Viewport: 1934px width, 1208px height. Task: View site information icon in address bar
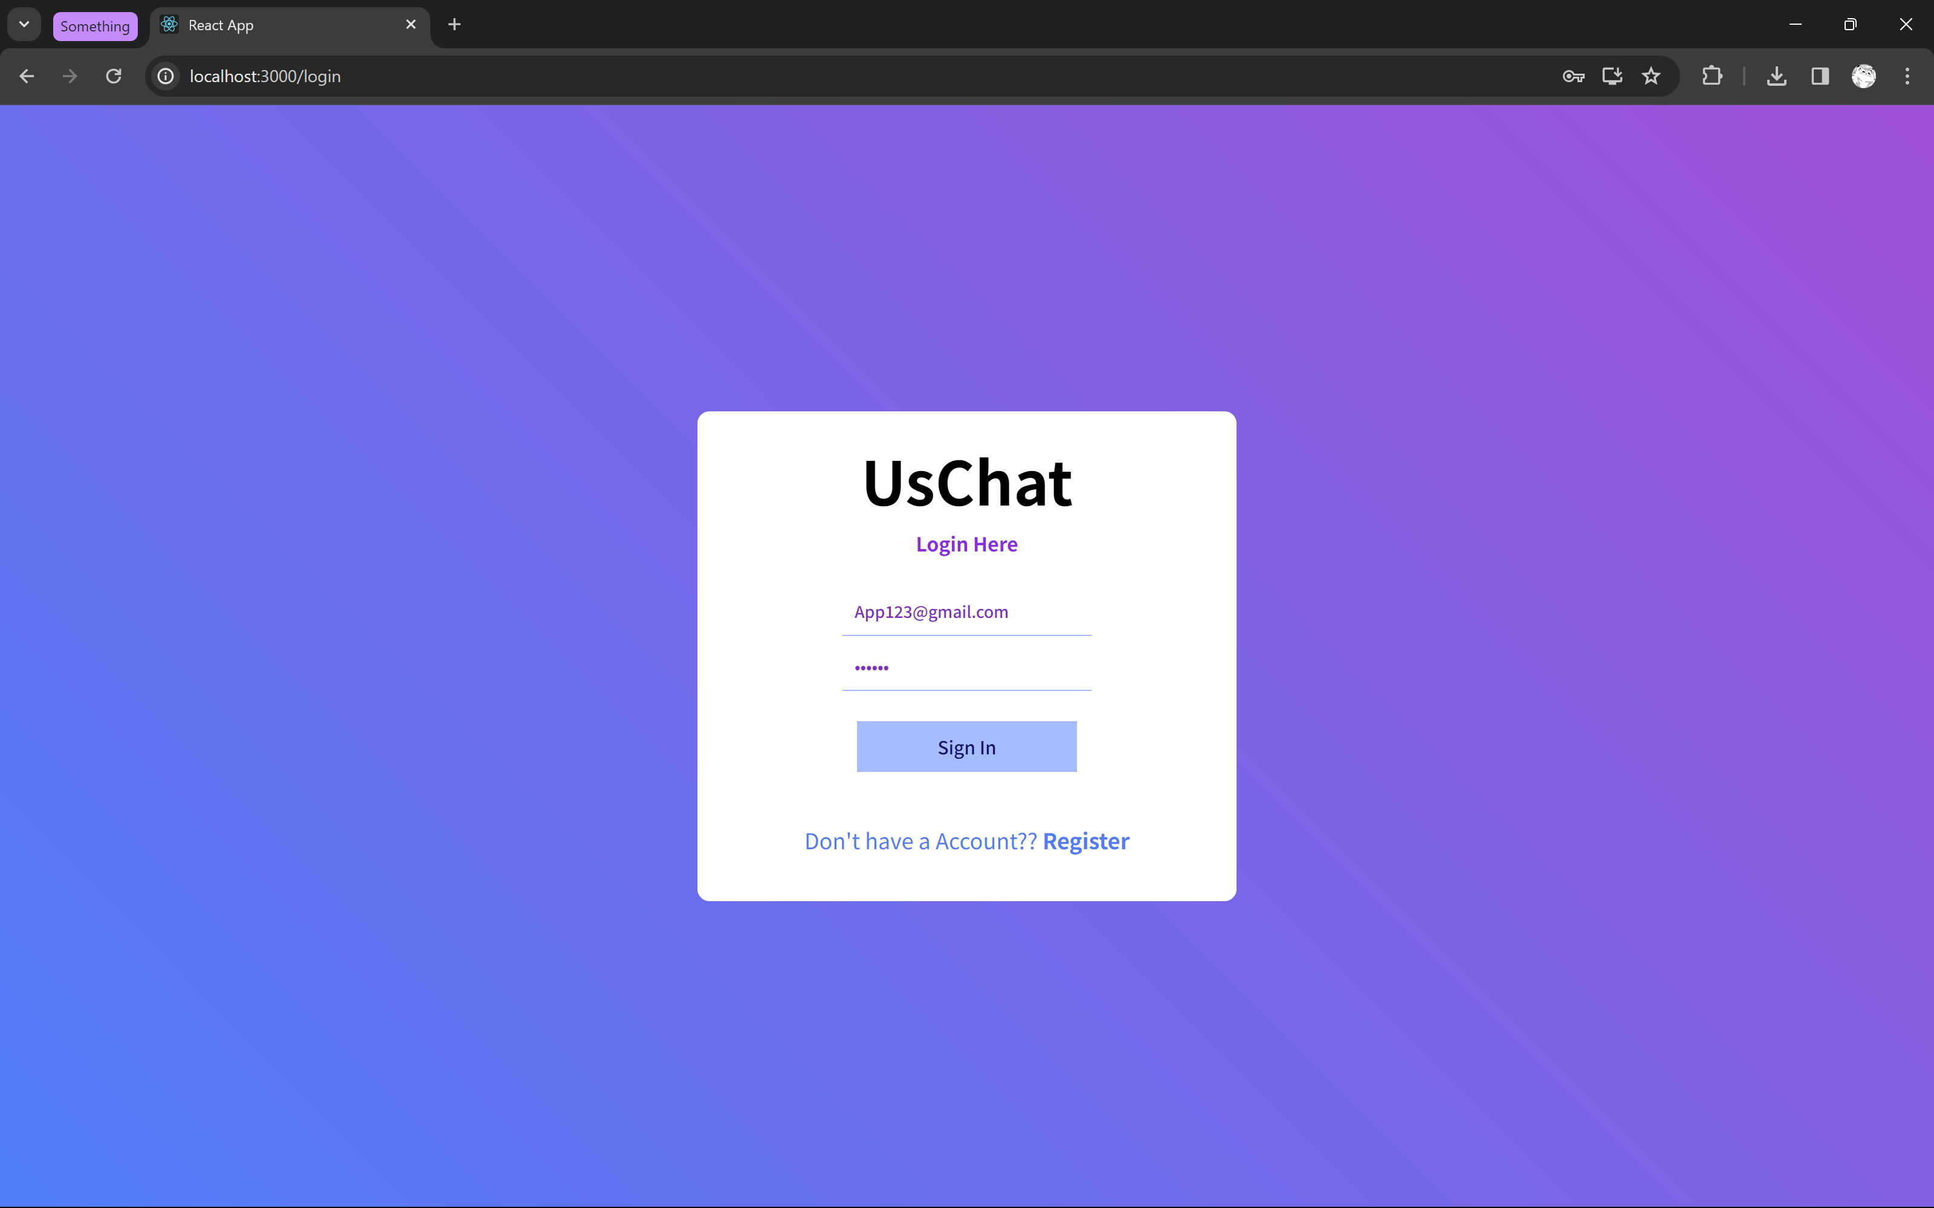click(166, 76)
